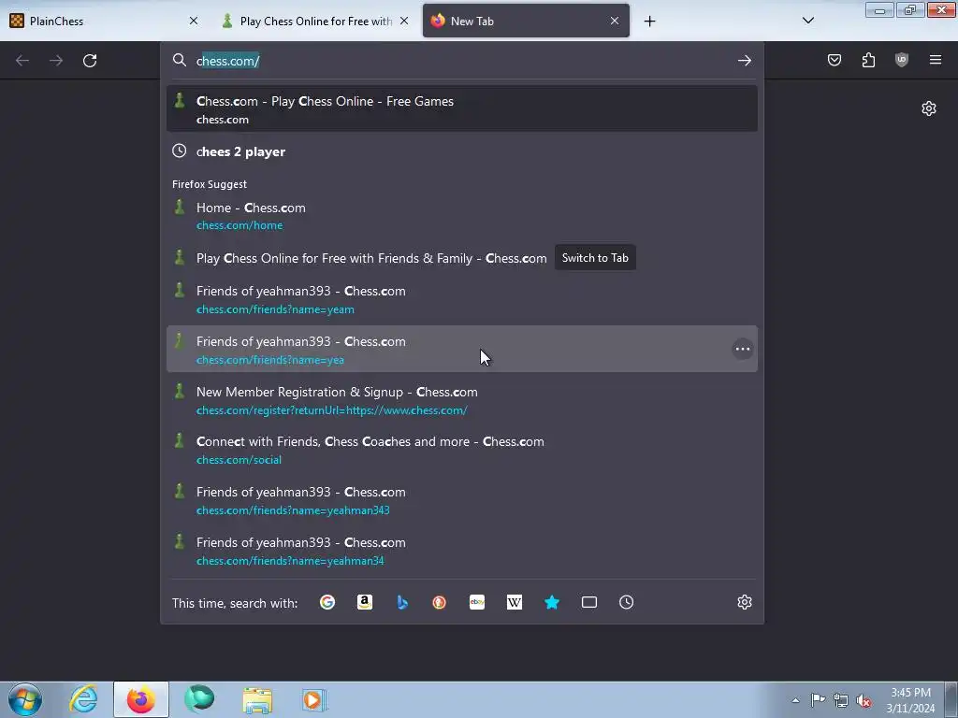Search history using the clock icon
Image resolution: width=958 pixels, height=718 pixels.
(626, 603)
